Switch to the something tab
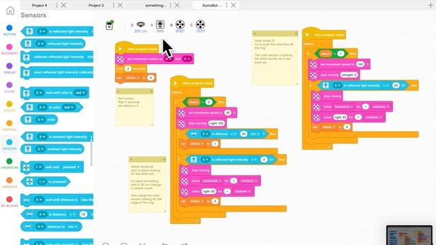436x245 pixels. [x=155, y=5]
